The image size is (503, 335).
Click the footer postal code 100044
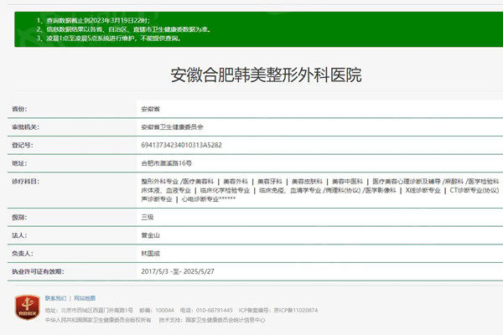164,311
